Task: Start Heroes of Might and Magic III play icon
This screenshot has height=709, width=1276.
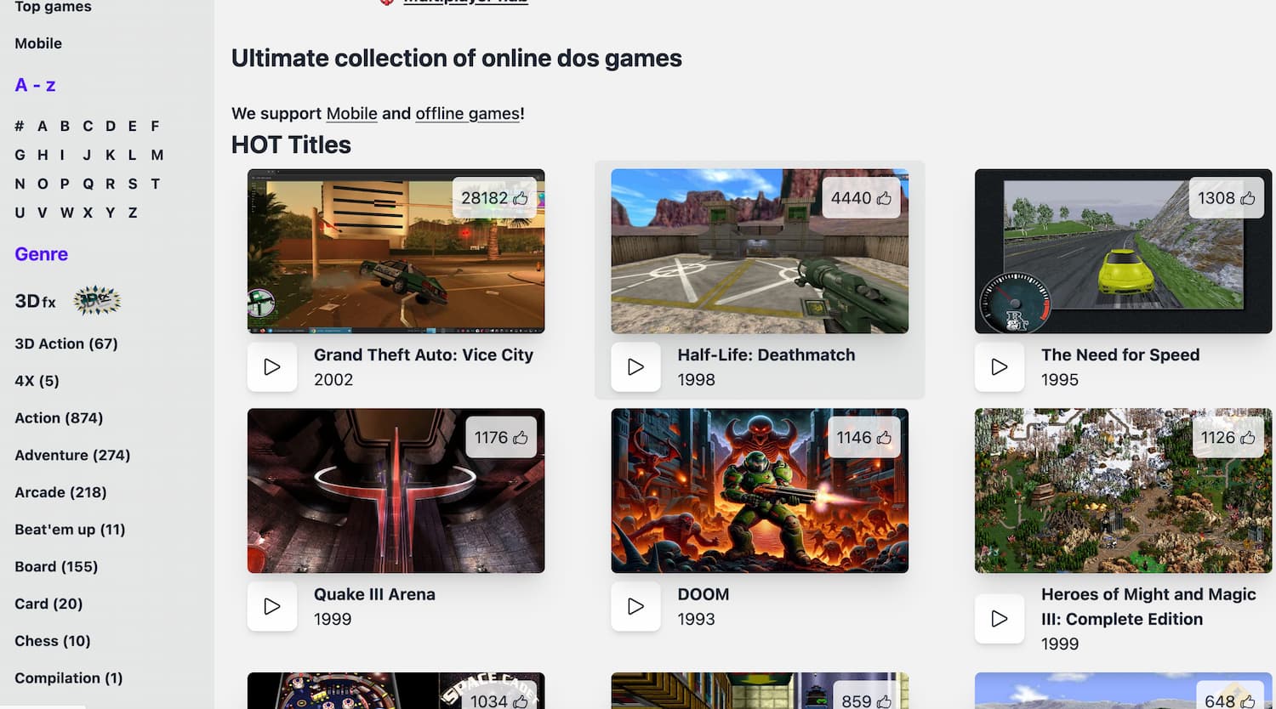Action: (1000, 619)
